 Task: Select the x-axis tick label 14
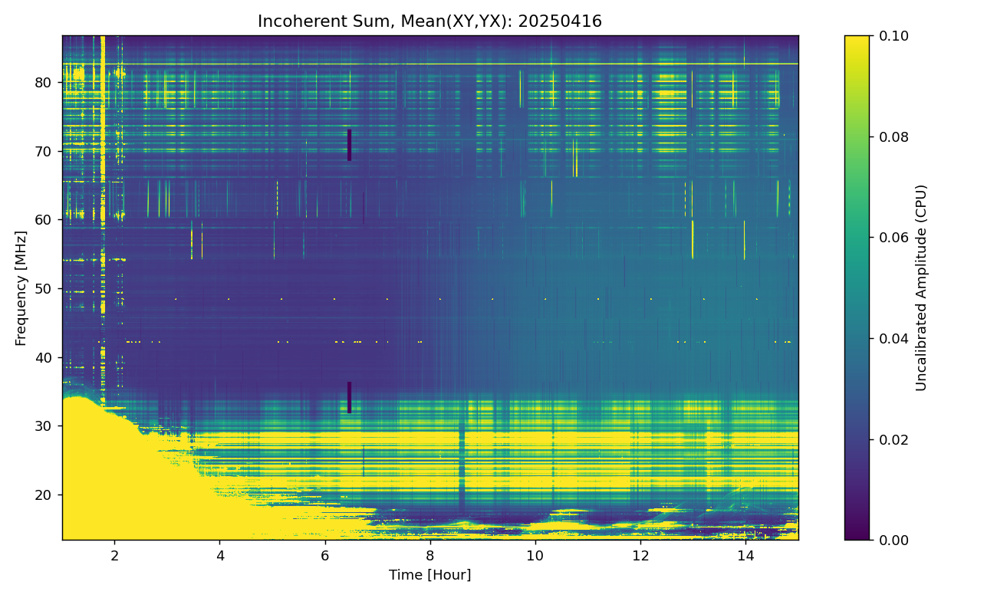[745, 554]
